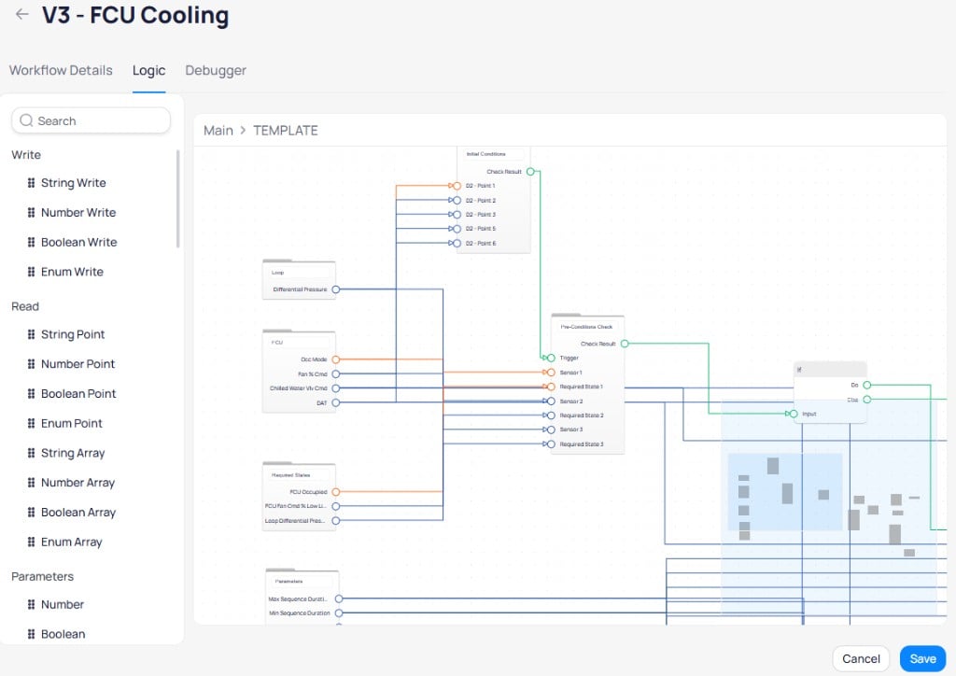Click the canvas minimap overview
This screenshot has width=956, height=676.
coord(829,508)
